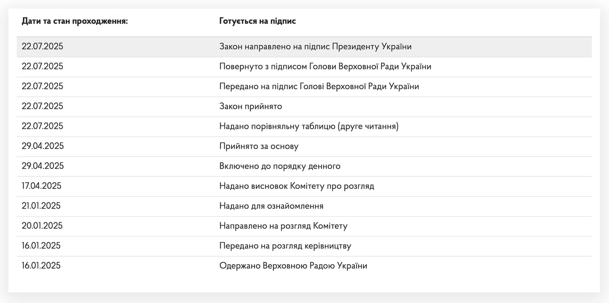
Task: Open 'Одержано Верховною Радою України' entry
Action: [x=293, y=266]
